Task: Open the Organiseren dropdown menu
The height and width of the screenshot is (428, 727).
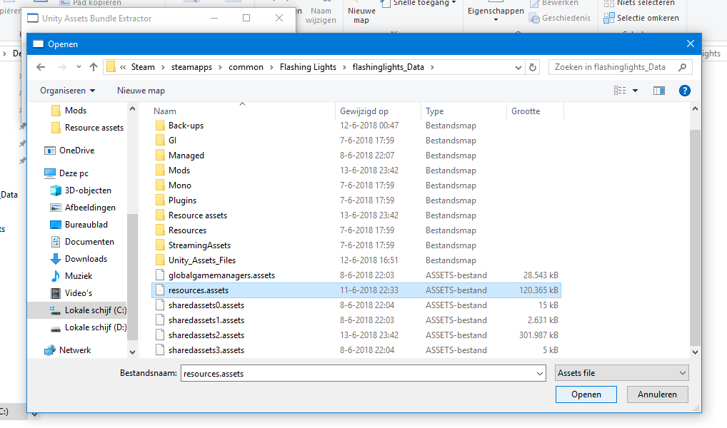Action: [67, 91]
